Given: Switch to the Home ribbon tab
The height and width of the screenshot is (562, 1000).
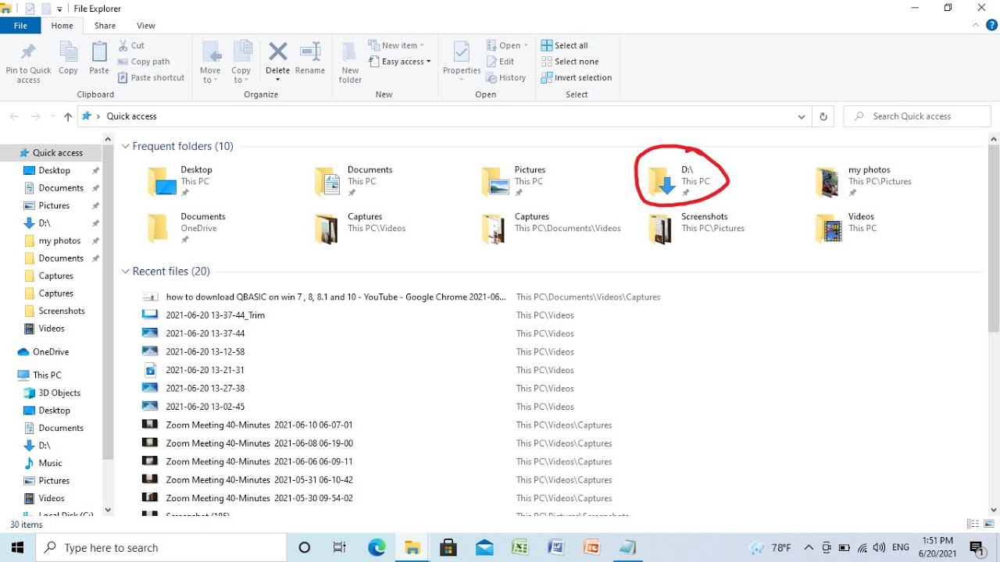Looking at the screenshot, I should click(62, 26).
